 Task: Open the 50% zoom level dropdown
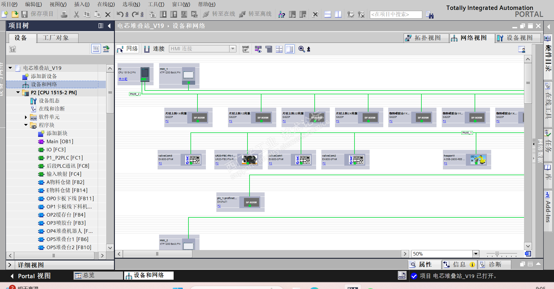[x=476, y=254]
